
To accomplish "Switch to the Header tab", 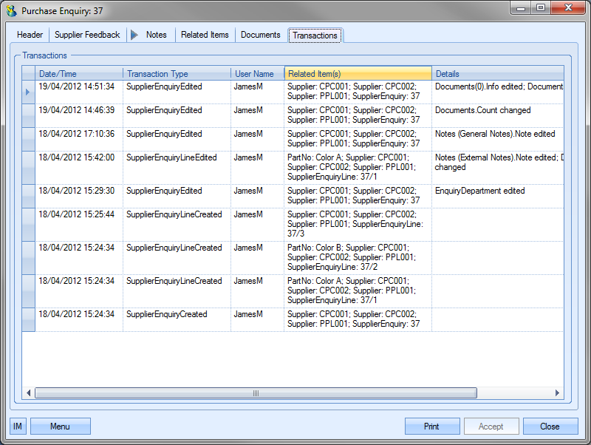I will [x=30, y=35].
